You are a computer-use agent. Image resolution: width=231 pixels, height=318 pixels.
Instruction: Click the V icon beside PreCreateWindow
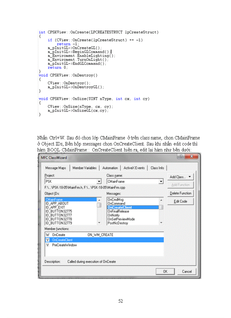point(48,245)
